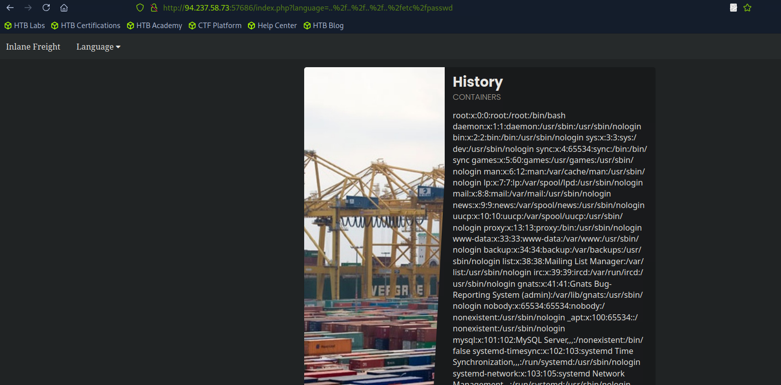Viewport: 781px width, 385px height.
Task: Open the tracking protection shield icon
Action: click(140, 8)
